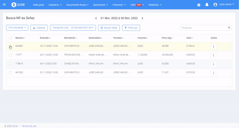Click the search magnifier icon
This screenshot has width=239, height=128.
point(229,28)
